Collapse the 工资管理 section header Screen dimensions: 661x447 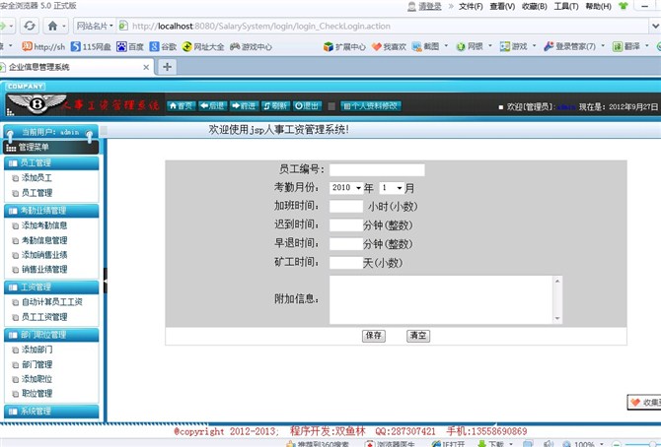pyautogui.click(x=51, y=287)
